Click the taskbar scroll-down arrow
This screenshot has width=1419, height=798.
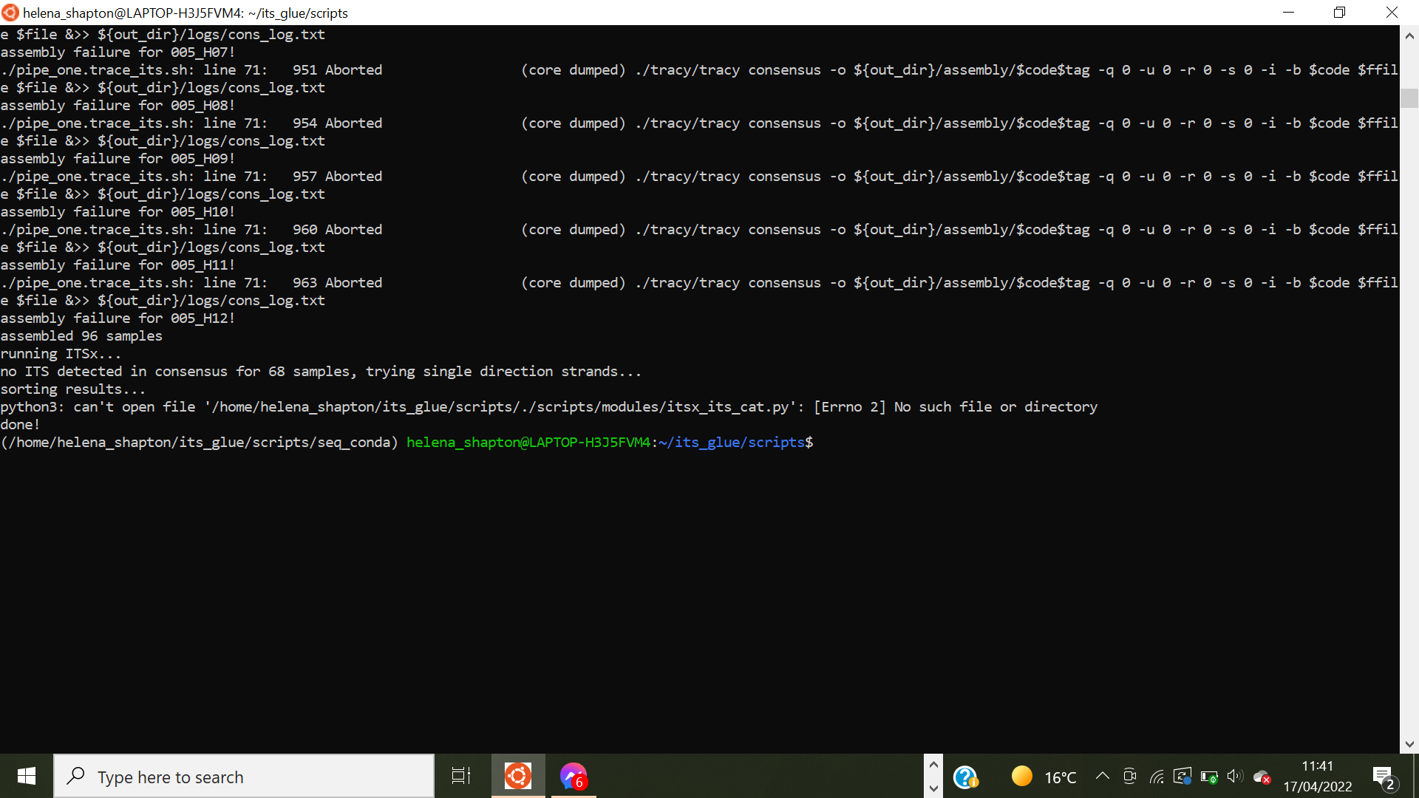[933, 788]
